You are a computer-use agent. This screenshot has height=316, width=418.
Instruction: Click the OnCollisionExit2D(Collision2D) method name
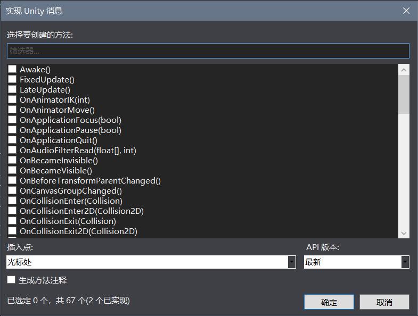(78, 231)
